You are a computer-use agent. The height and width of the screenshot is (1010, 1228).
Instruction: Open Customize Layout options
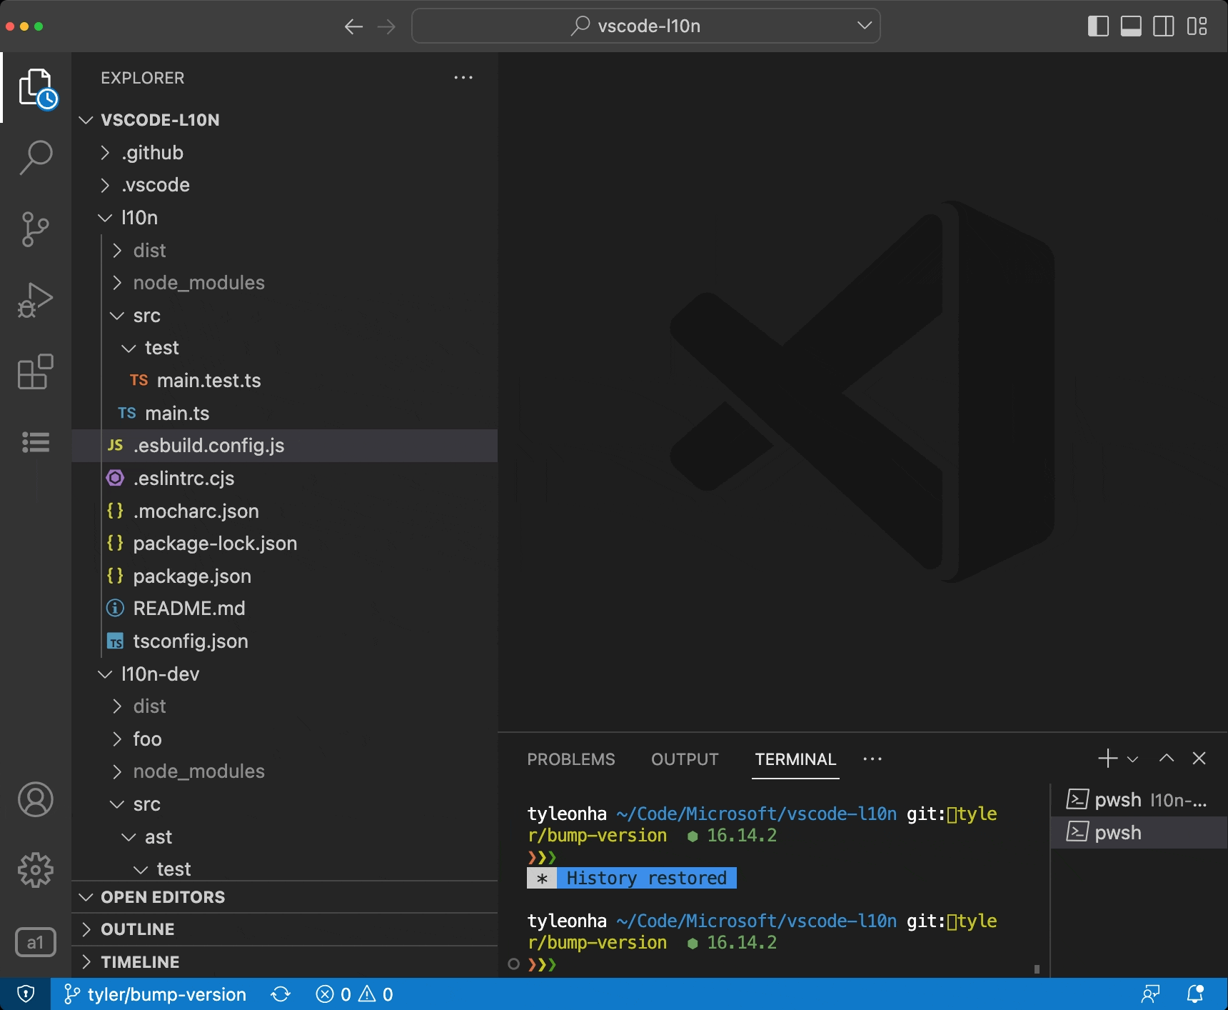click(1197, 26)
